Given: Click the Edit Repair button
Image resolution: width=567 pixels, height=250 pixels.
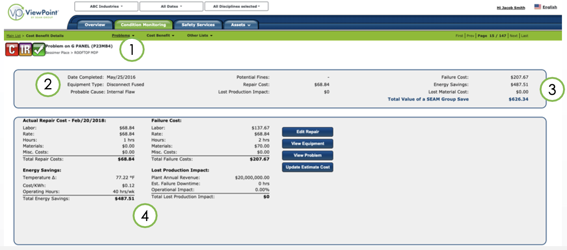Looking at the screenshot, I should pyautogui.click(x=307, y=132).
